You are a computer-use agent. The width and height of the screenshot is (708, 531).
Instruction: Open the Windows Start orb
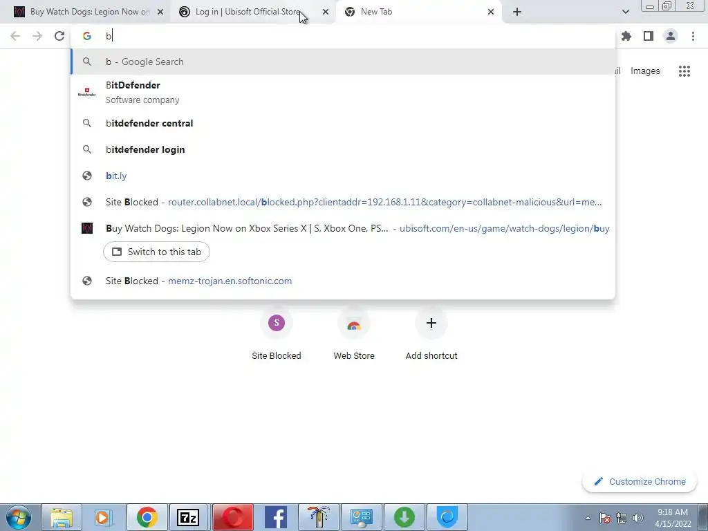(x=19, y=517)
